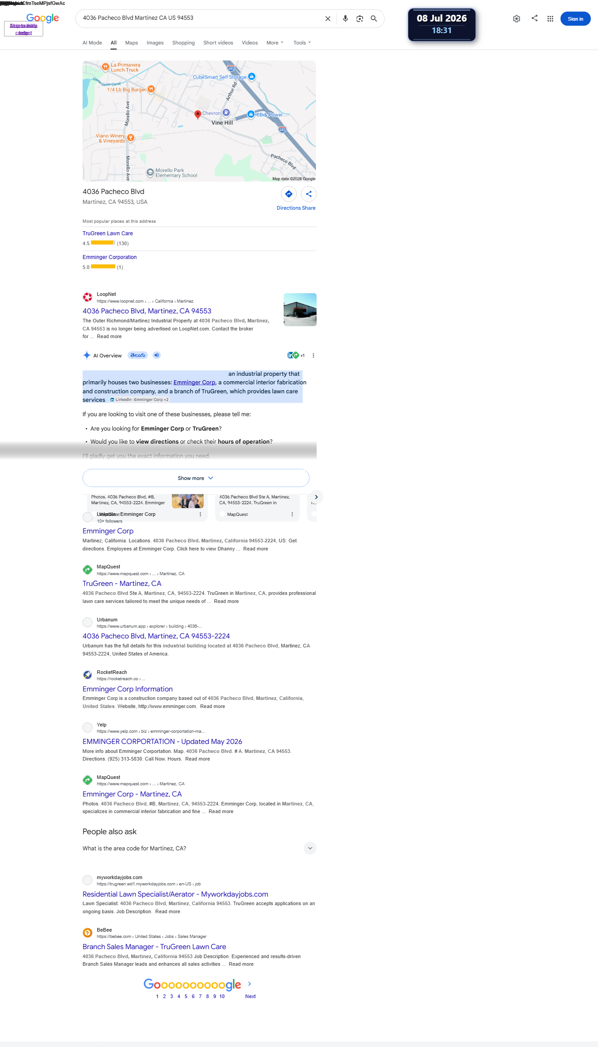
Task: Open quick settings gear icon
Action: [517, 19]
